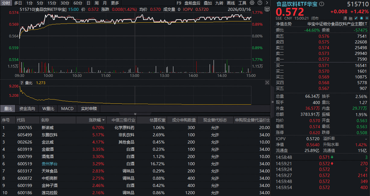Open the settings gear in the toolbar
Viewport: 370px width, 196px height.
(252, 3)
